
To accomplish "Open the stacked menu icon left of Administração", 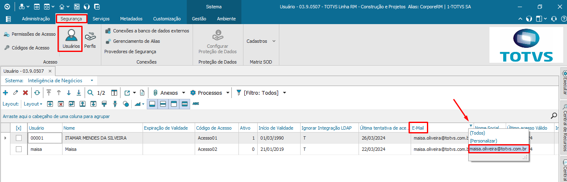I will (x=8, y=19).
